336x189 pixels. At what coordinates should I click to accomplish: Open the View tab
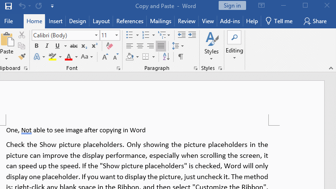[208, 21]
